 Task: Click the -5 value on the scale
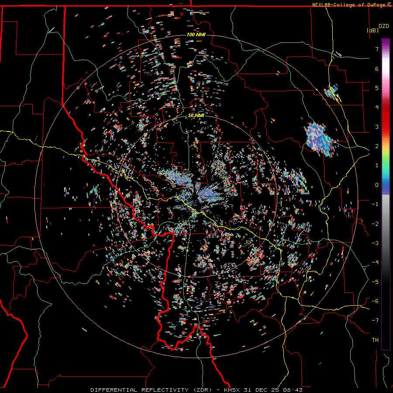(x=375, y=282)
